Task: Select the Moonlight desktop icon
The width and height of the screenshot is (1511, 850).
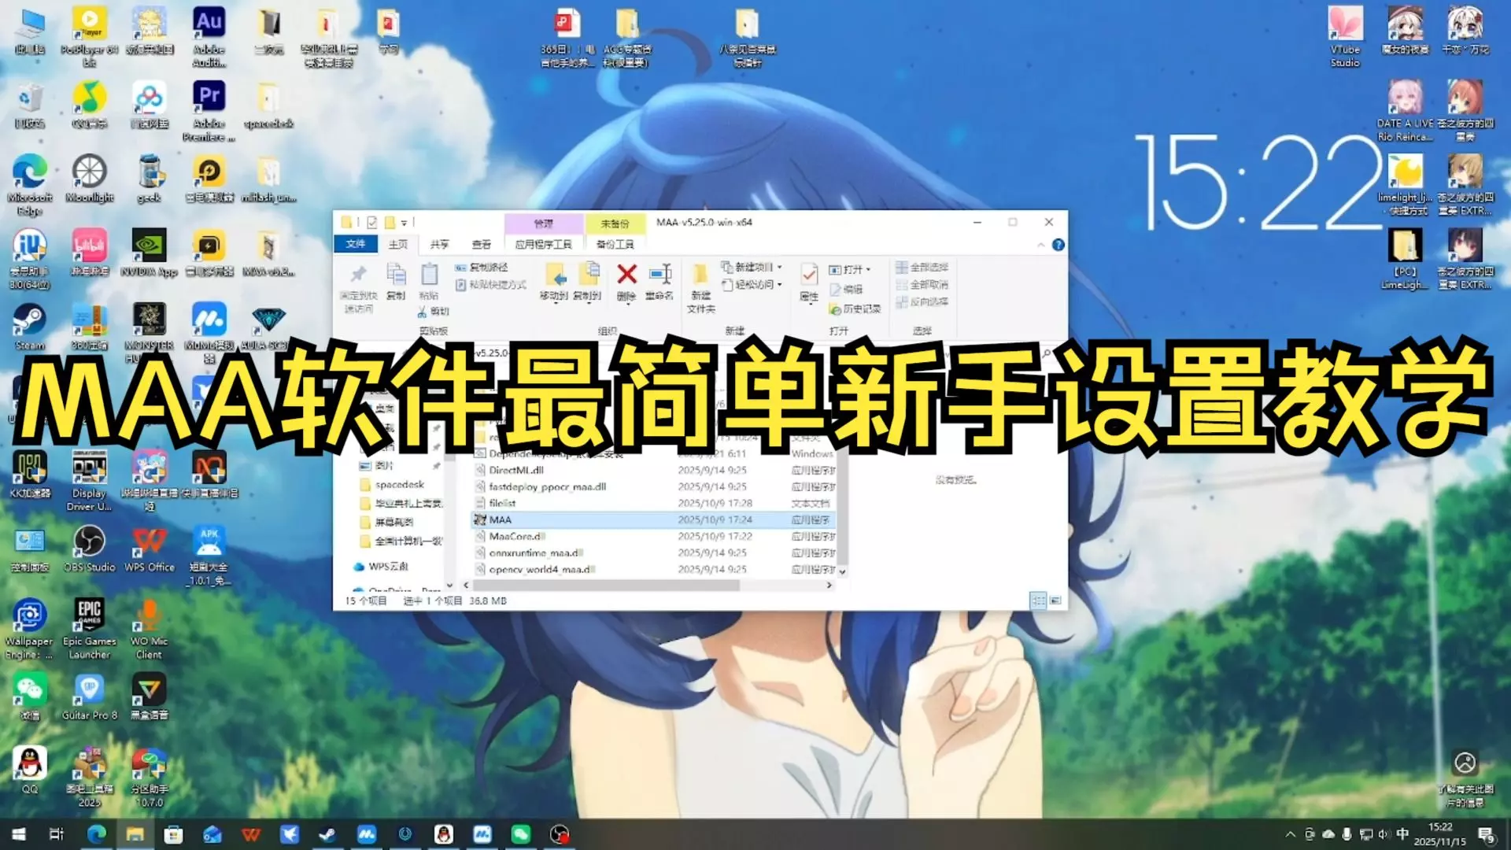Action: coord(90,178)
